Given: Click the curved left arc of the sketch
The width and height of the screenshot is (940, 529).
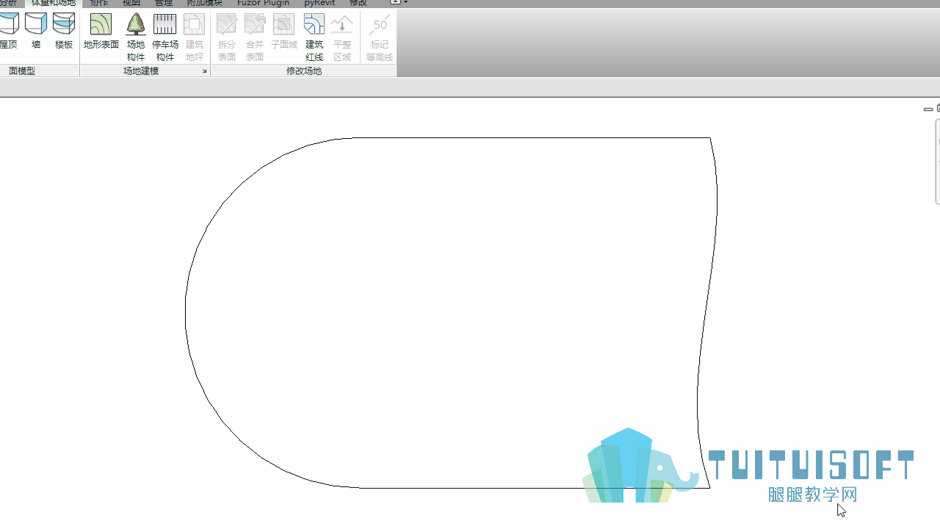Looking at the screenshot, I should point(186,312).
